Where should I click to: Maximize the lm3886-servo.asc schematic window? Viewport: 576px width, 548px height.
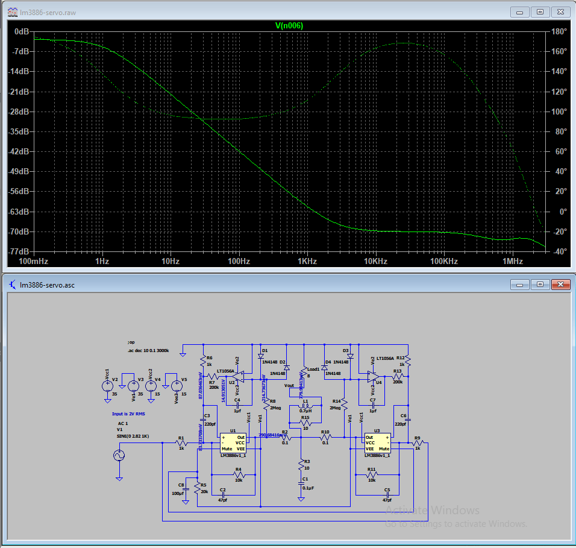coord(540,285)
